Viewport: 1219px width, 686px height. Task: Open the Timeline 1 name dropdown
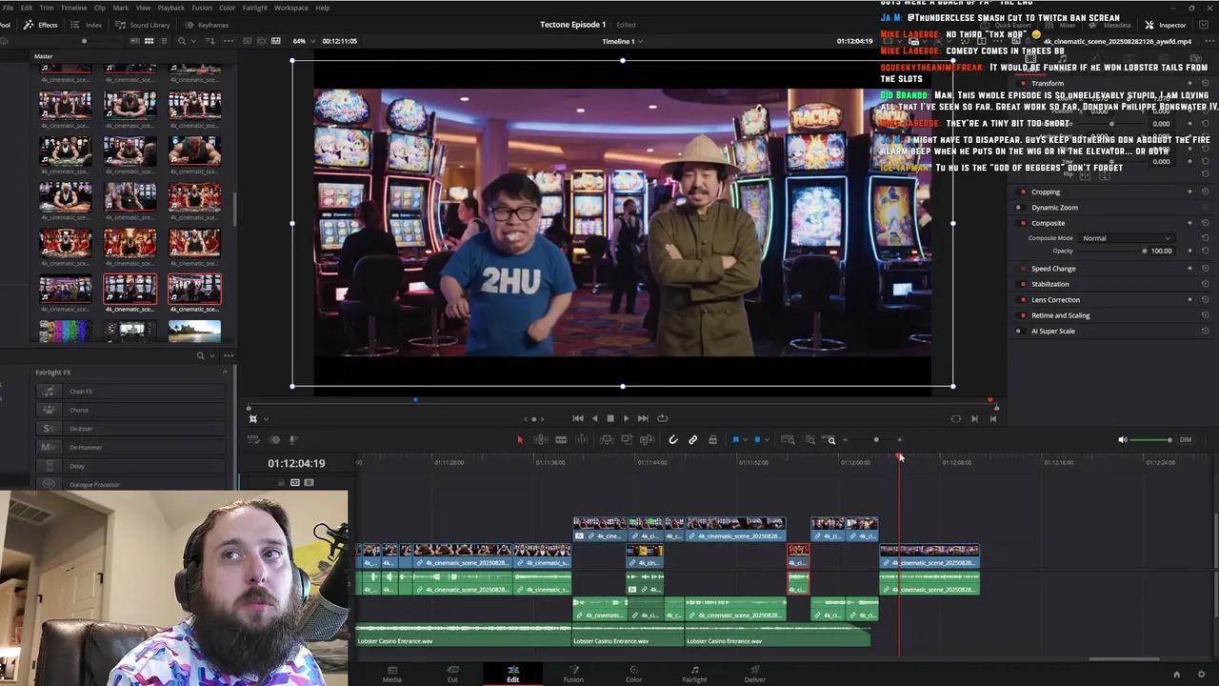coord(623,41)
